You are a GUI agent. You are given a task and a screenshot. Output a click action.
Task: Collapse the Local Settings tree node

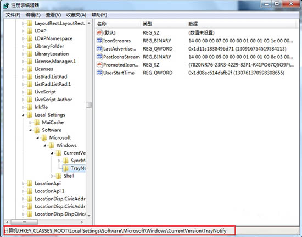pyautogui.click(x=23, y=115)
